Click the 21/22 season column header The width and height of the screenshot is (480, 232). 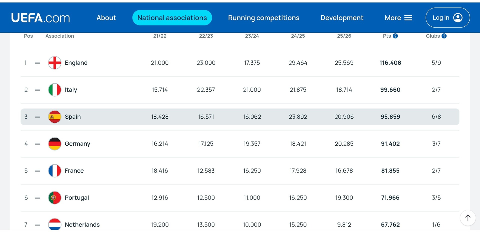click(x=160, y=36)
